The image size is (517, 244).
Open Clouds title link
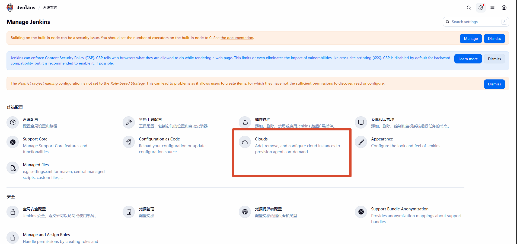pos(261,139)
